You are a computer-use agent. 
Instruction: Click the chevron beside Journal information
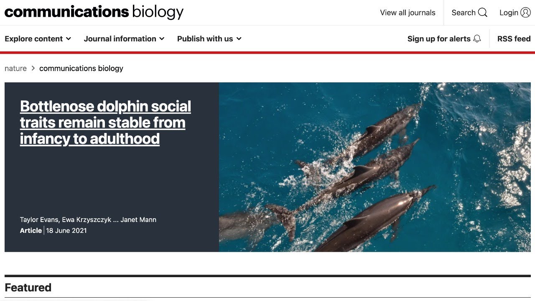[162, 39]
